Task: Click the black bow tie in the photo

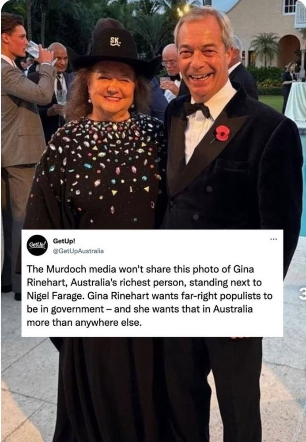Action: (197, 109)
